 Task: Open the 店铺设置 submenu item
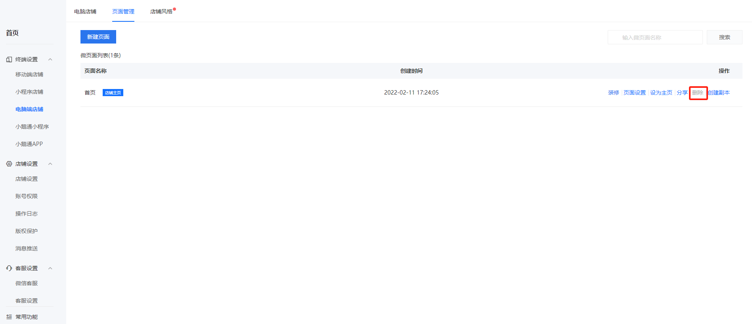click(27, 179)
